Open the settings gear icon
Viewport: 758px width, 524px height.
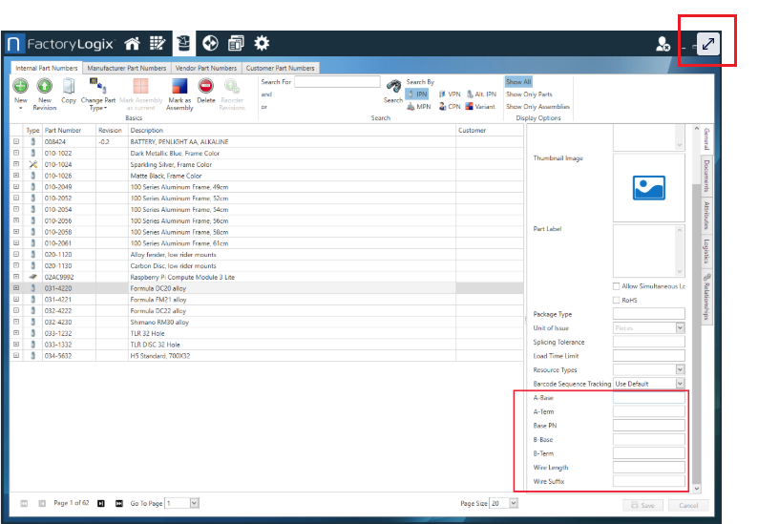click(x=262, y=44)
